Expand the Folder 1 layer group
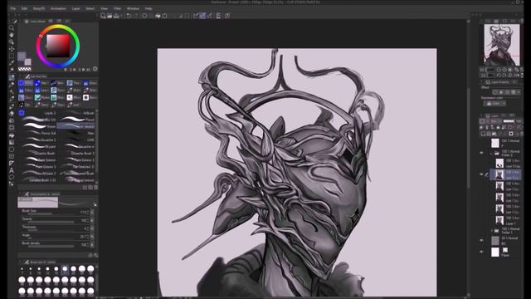The image size is (531, 299). tap(492, 231)
